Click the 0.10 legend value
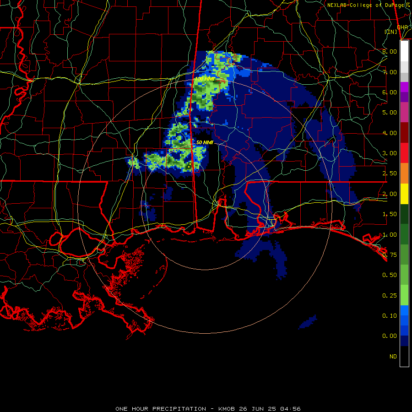This screenshot has width=412, height=412. tap(390, 316)
